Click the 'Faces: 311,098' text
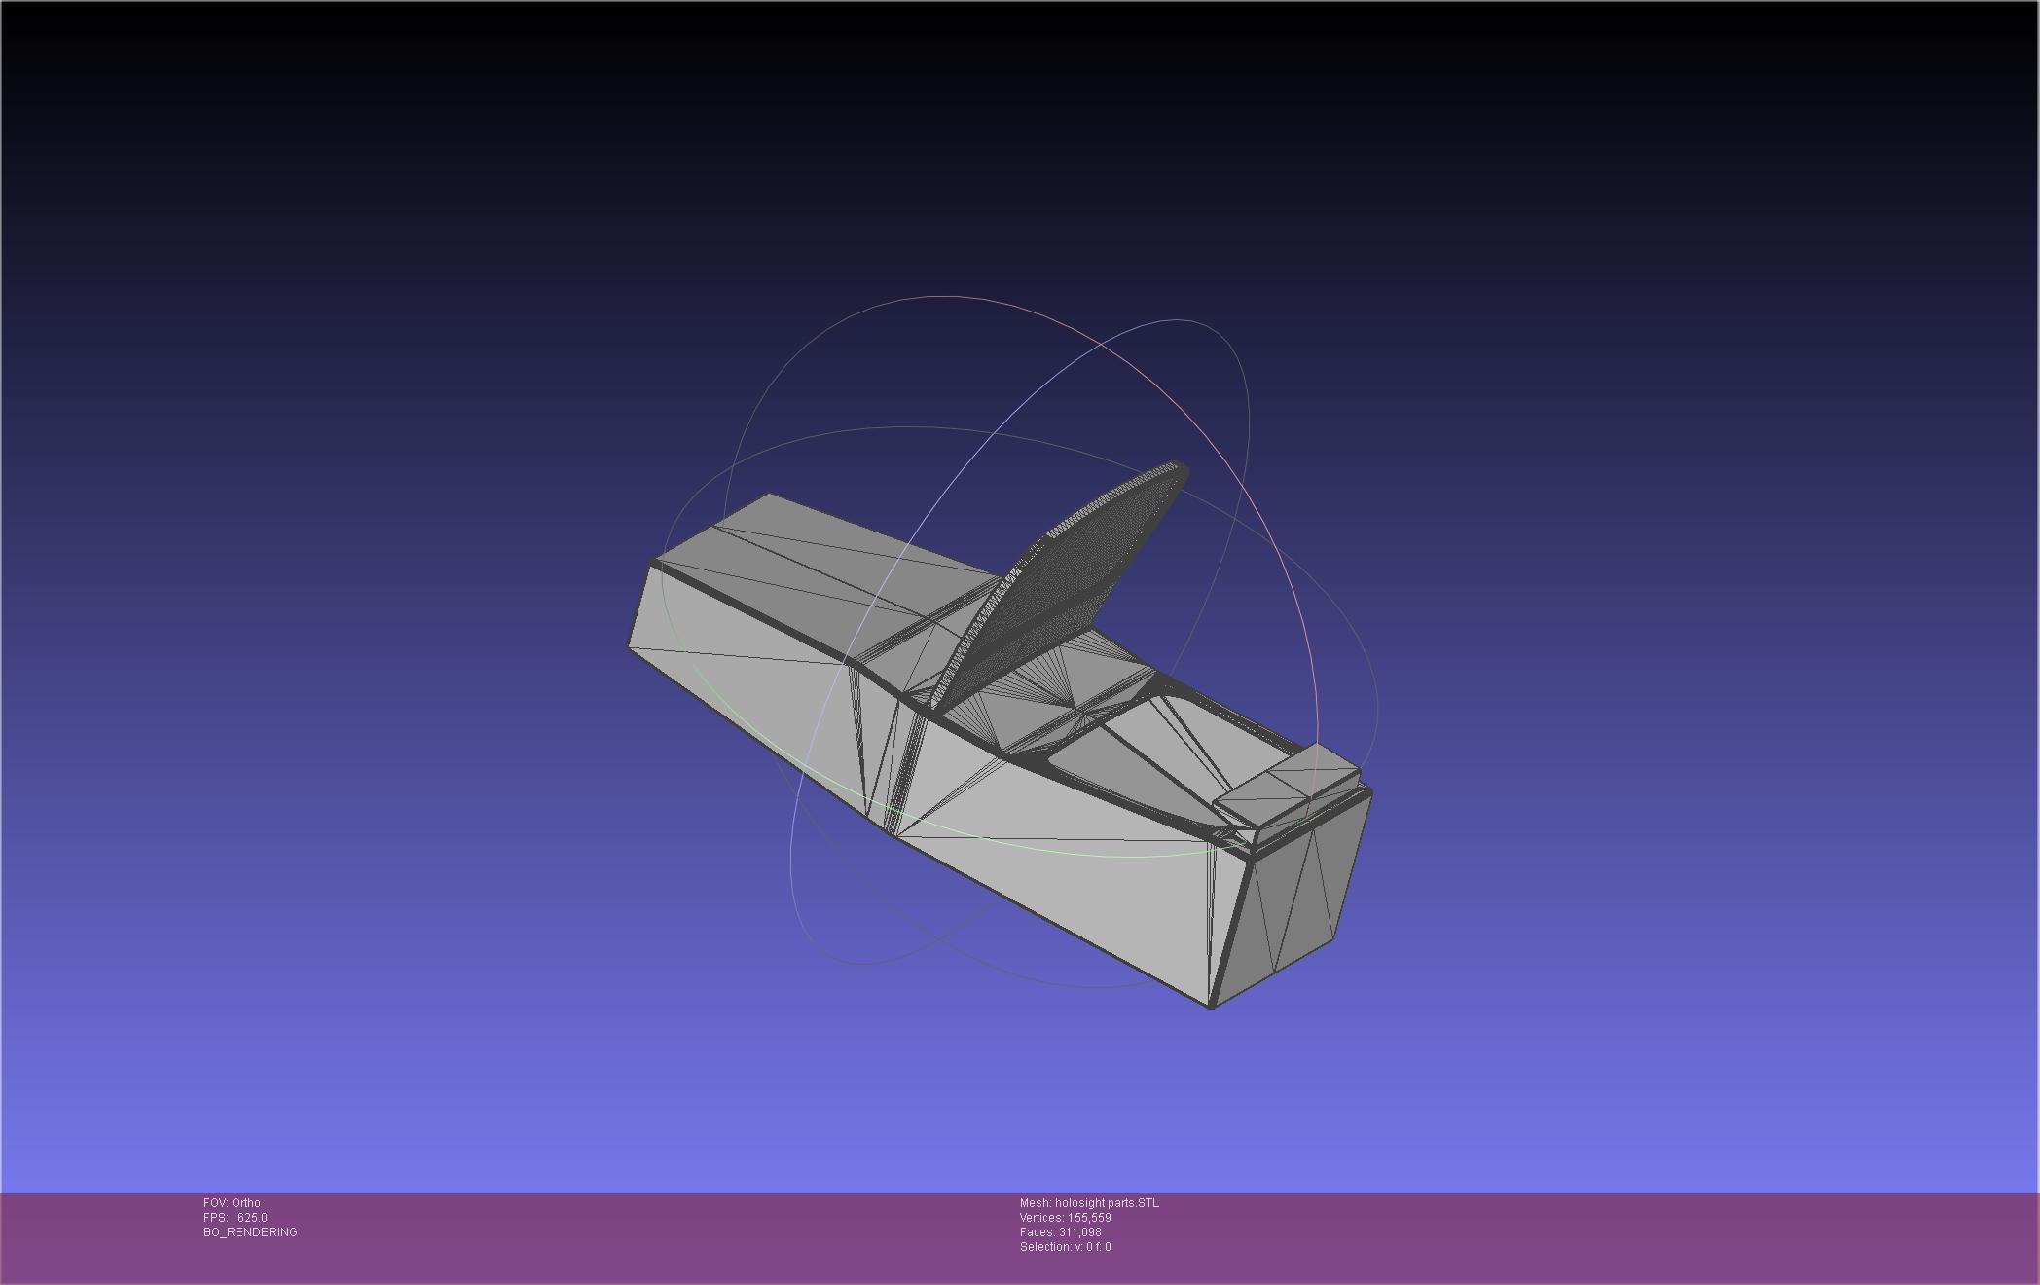 point(1060,1232)
